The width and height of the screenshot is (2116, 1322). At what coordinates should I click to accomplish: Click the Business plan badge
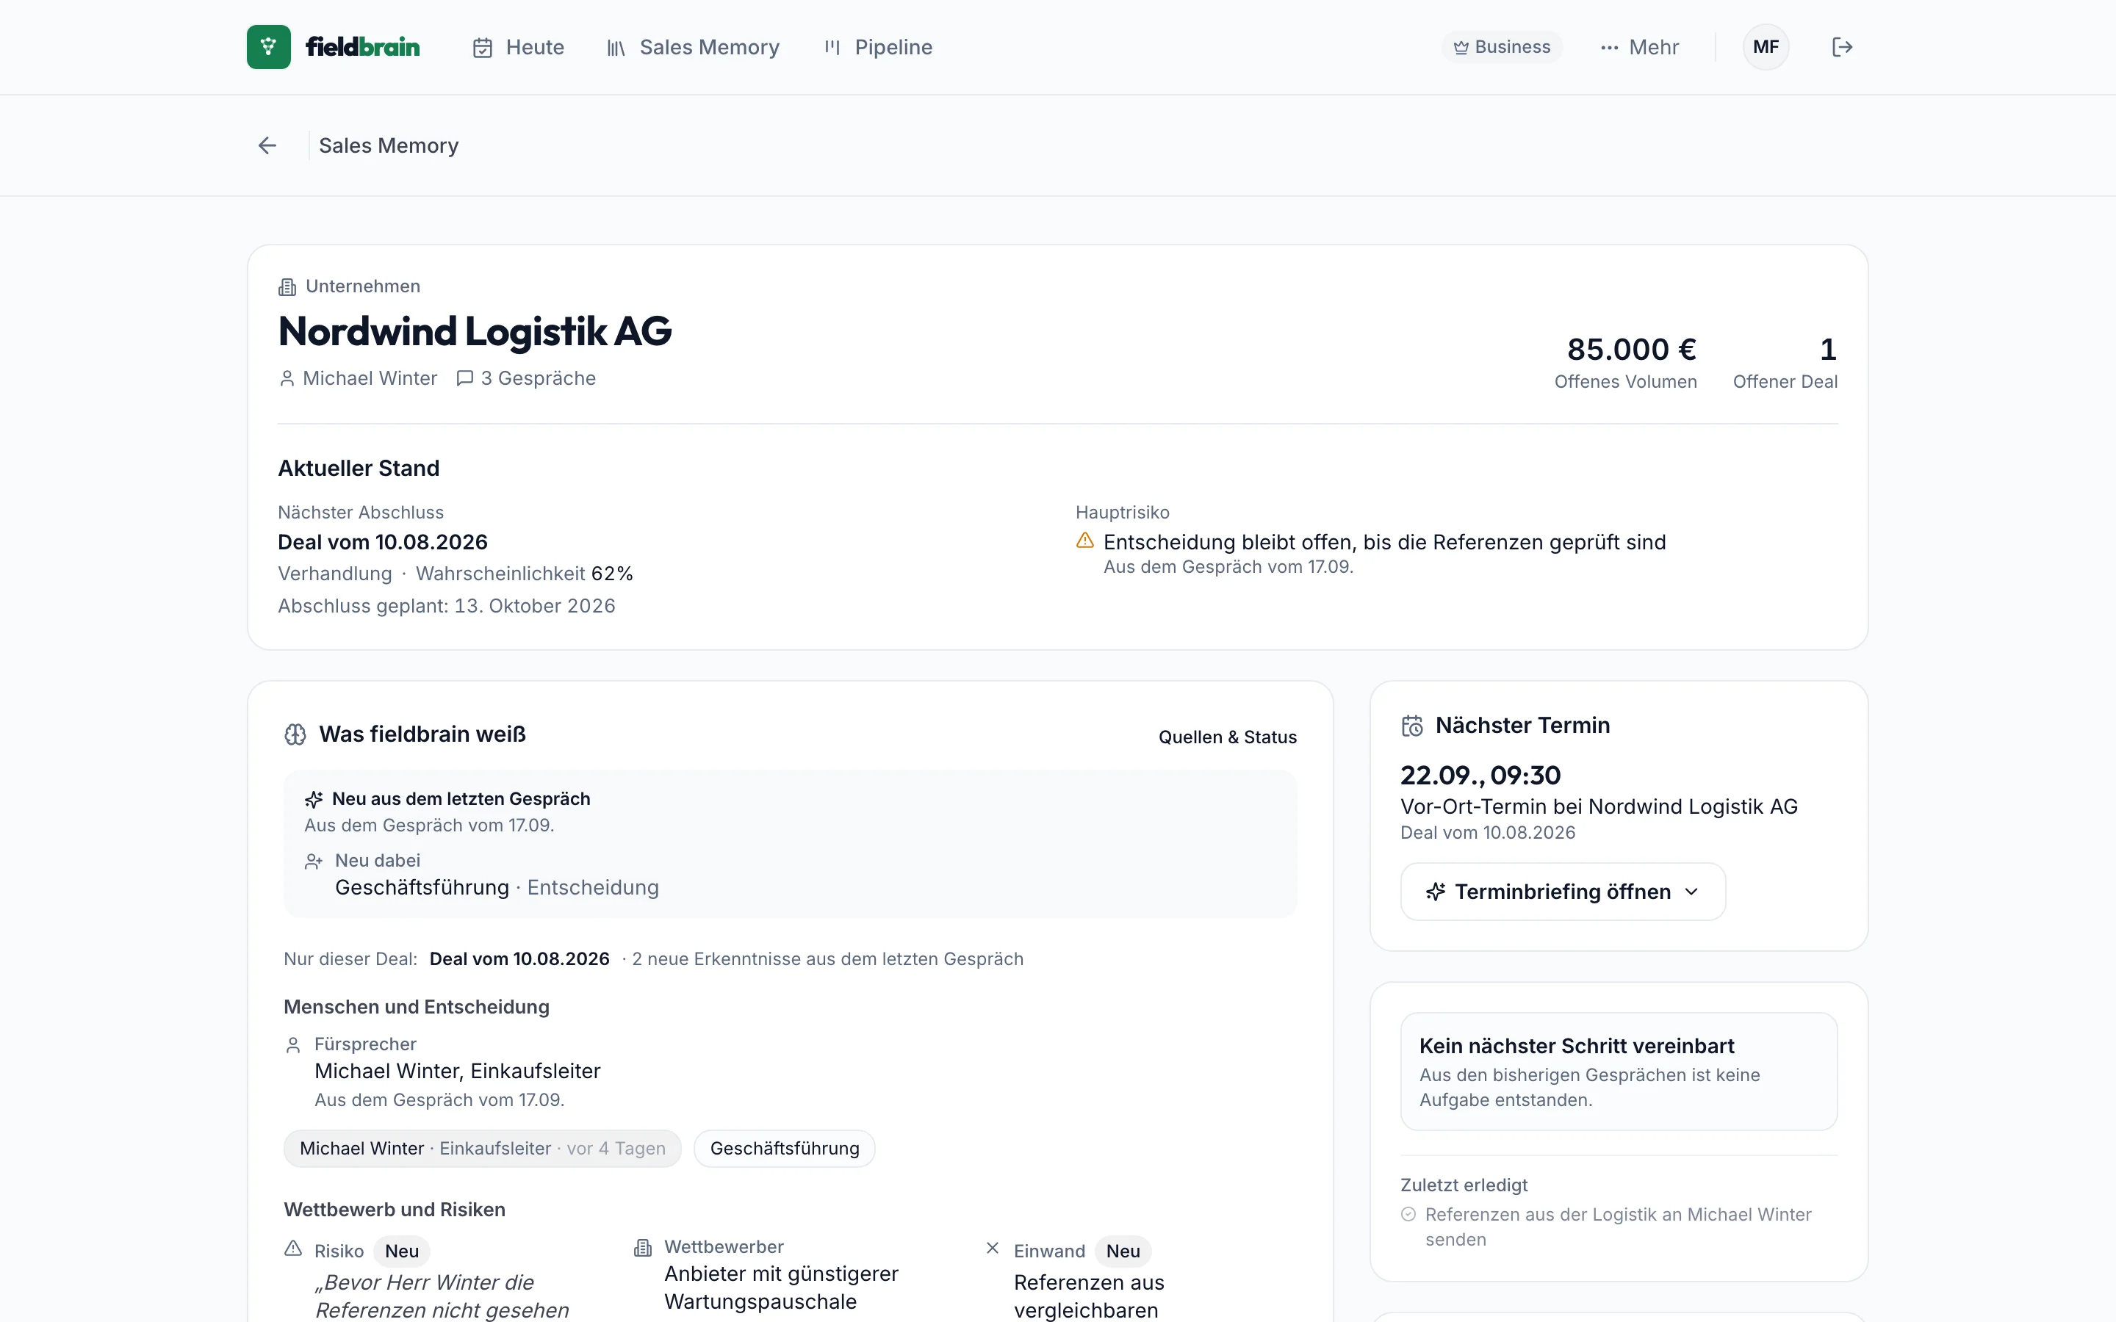1501,47
